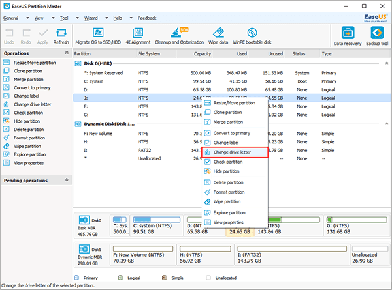
Task: Sort by the File System column header
Action: 157,54
